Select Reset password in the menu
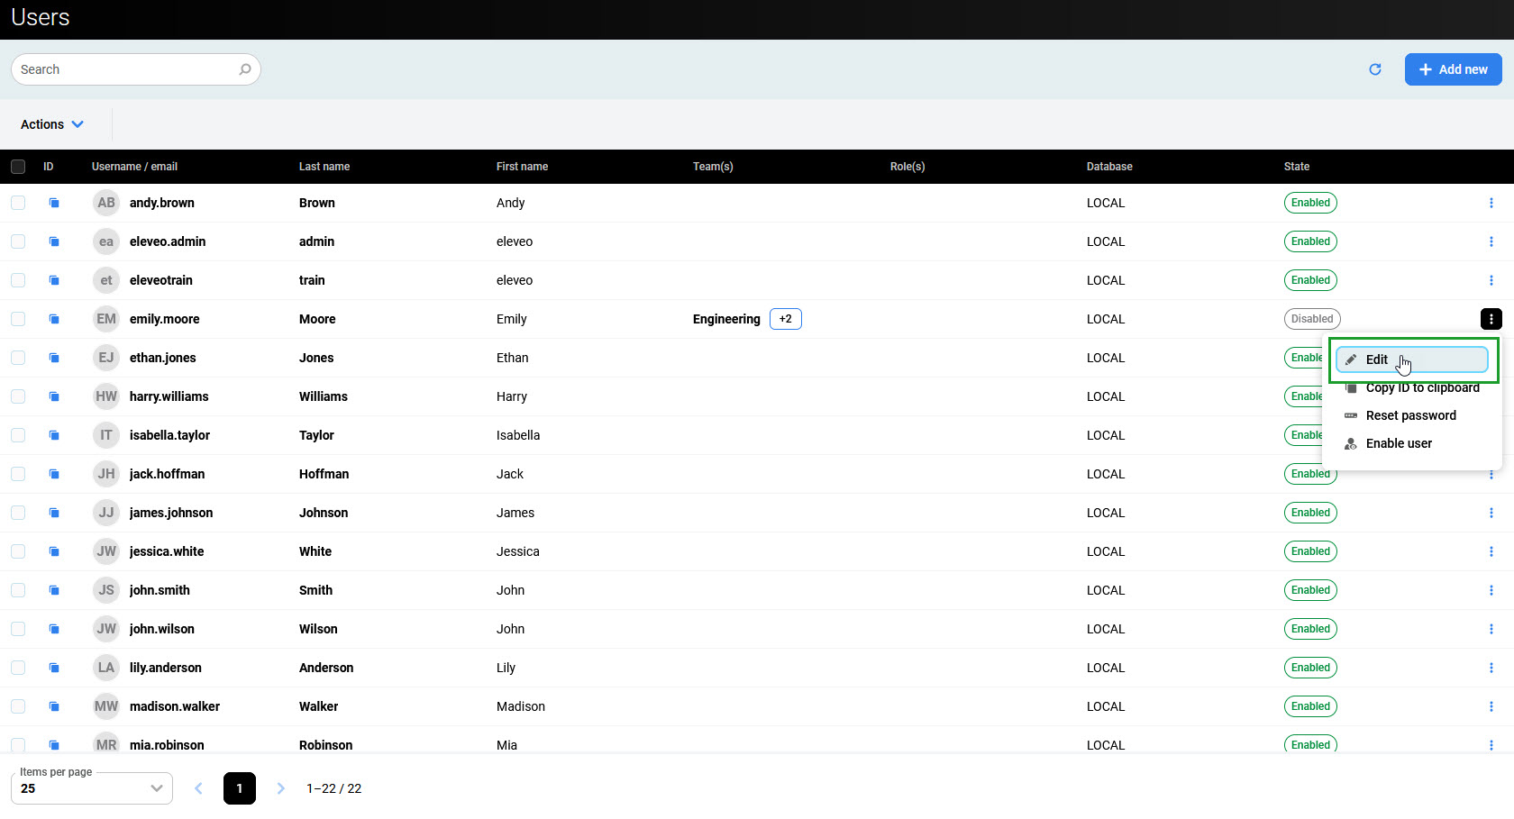Screen dimensions: 1514x819 point(1410,415)
